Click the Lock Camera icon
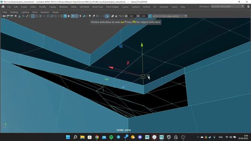Screen dimensions: 251x141 pyautogui.click(x=8, y=16)
